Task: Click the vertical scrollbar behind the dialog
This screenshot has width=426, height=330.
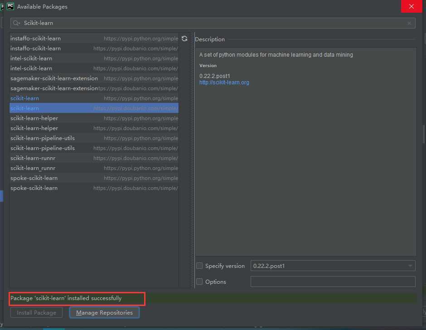Action: click(424, 135)
